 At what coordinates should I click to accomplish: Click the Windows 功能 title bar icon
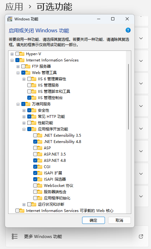pos(10,19)
